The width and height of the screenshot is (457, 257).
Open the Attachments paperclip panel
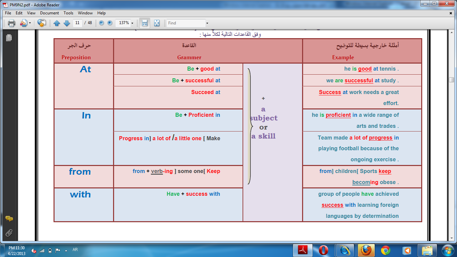(9, 233)
